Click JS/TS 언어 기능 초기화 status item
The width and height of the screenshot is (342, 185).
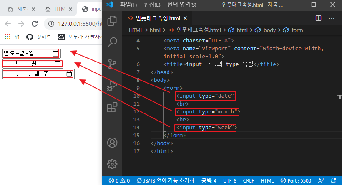tap(165, 181)
